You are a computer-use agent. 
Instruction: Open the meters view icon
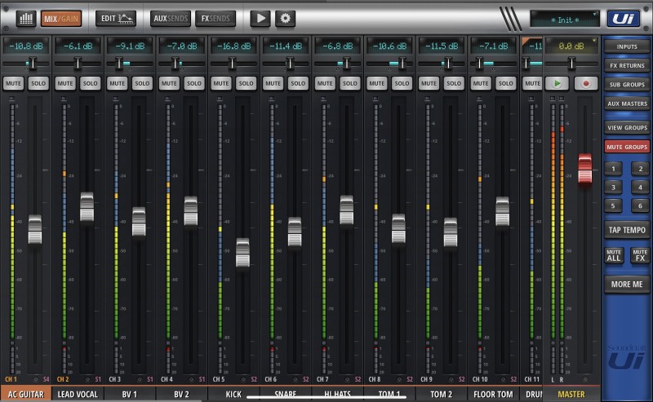(24, 18)
